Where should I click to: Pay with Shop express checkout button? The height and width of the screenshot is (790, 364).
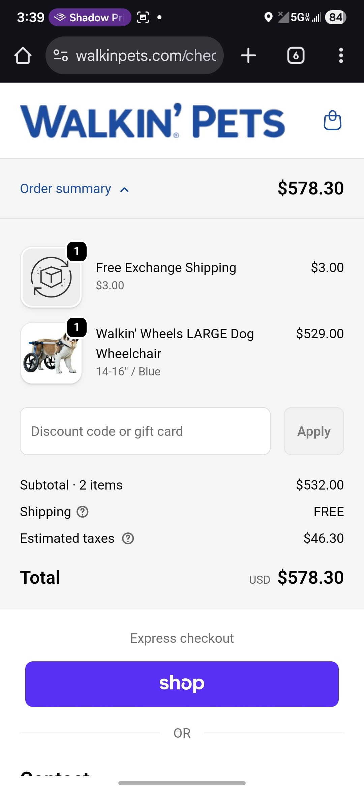(x=182, y=684)
